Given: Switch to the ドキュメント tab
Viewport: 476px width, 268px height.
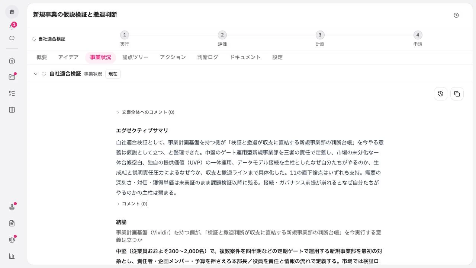Looking at the screenshot, I should pyautogui.click(x=245, y=57).
